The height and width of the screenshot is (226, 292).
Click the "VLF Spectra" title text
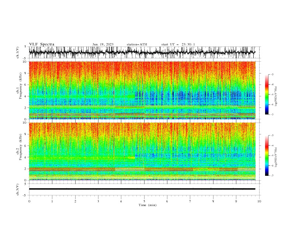pos(42,44)
